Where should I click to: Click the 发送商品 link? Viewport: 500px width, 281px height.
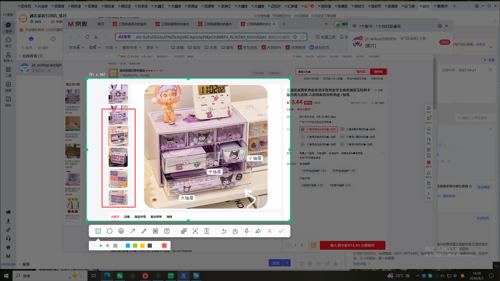pos(484,187)
